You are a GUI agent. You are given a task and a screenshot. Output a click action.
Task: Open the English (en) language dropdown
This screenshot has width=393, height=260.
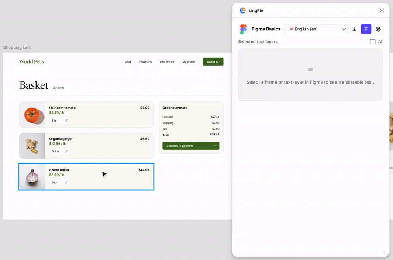pyautogui.click(x=316, y=29)
